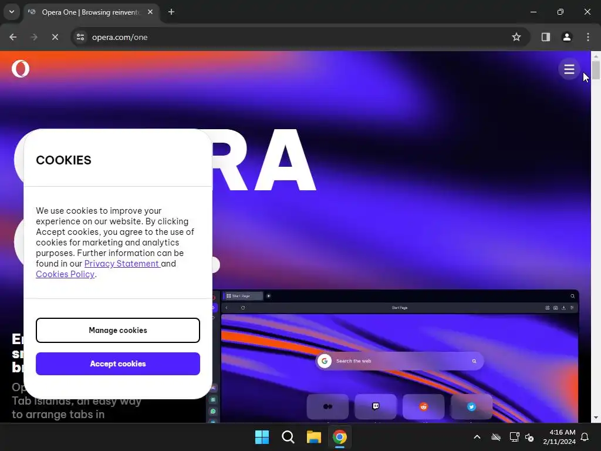
Task: Bookmark this page with the star icon
Action: click(516, 37)
